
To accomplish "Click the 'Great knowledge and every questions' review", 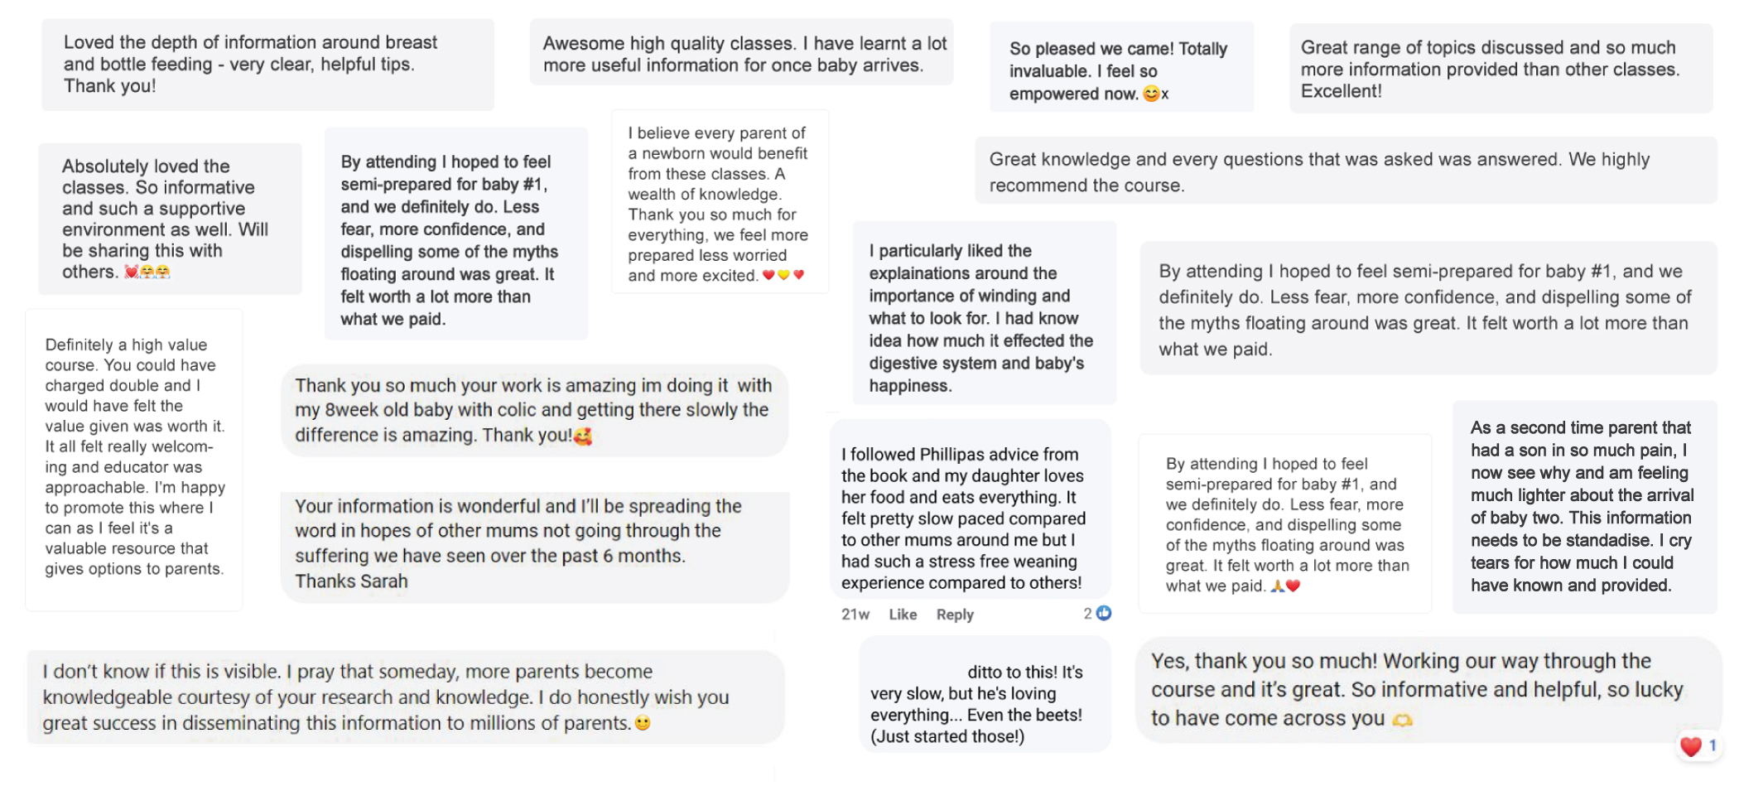I will pos(1346,171).
